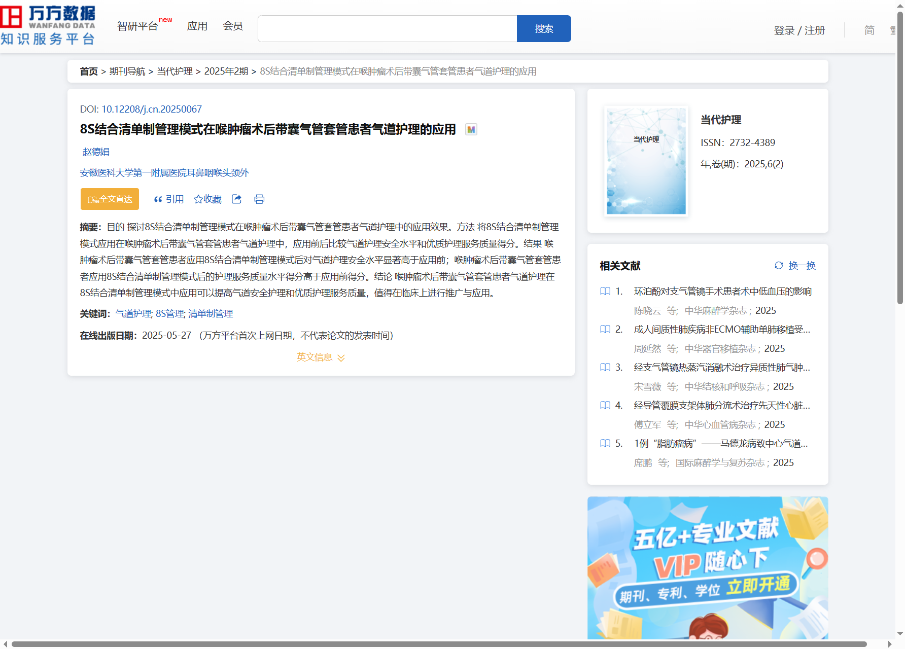Viewport: 905px width, 649px height.
Task: Click author 周延然 in related item 2
Action: [647, 348]
